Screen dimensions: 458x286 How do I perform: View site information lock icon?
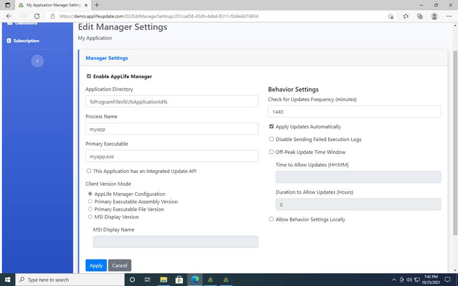click(x=53, y=16)
